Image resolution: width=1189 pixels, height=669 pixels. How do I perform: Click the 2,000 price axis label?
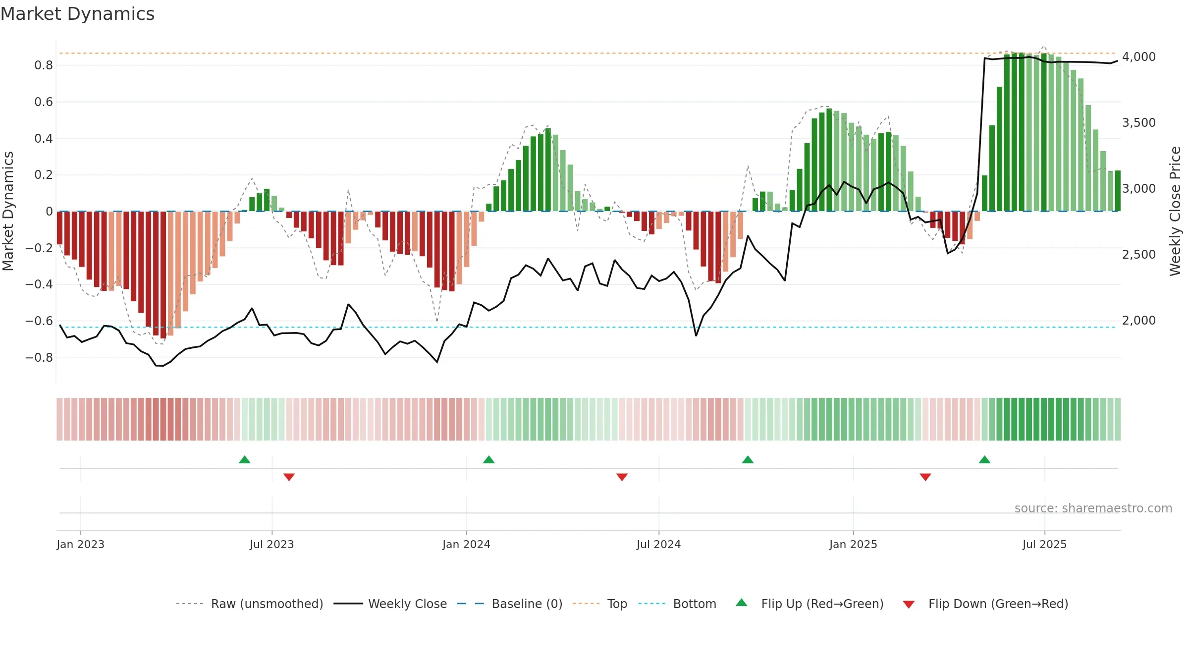1139,321
